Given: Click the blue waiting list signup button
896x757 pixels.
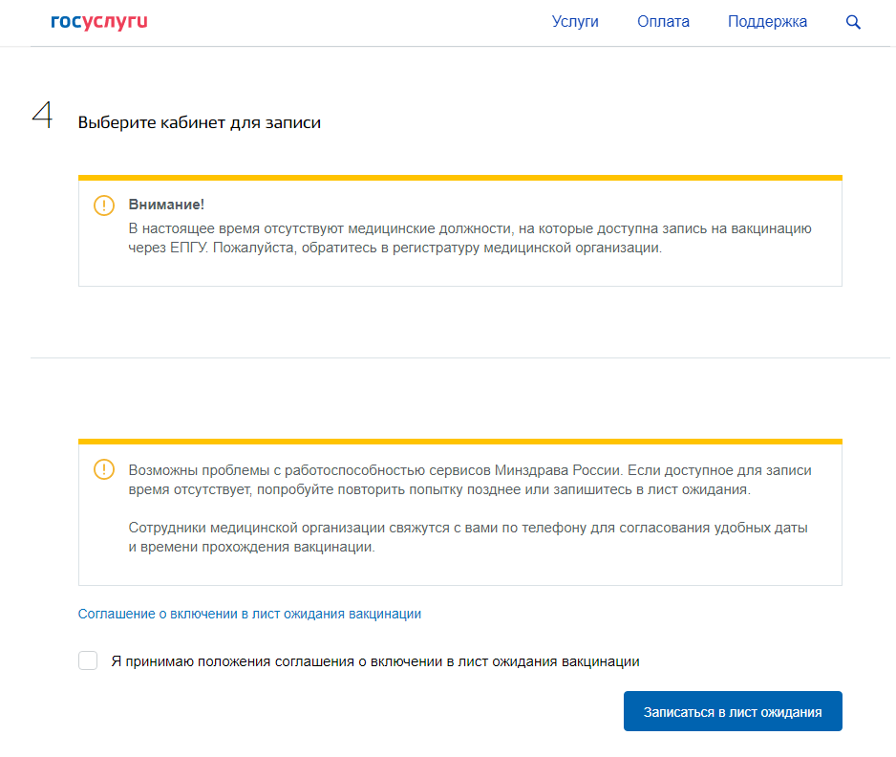Looking at the screenshot, I should coord(732,710).
